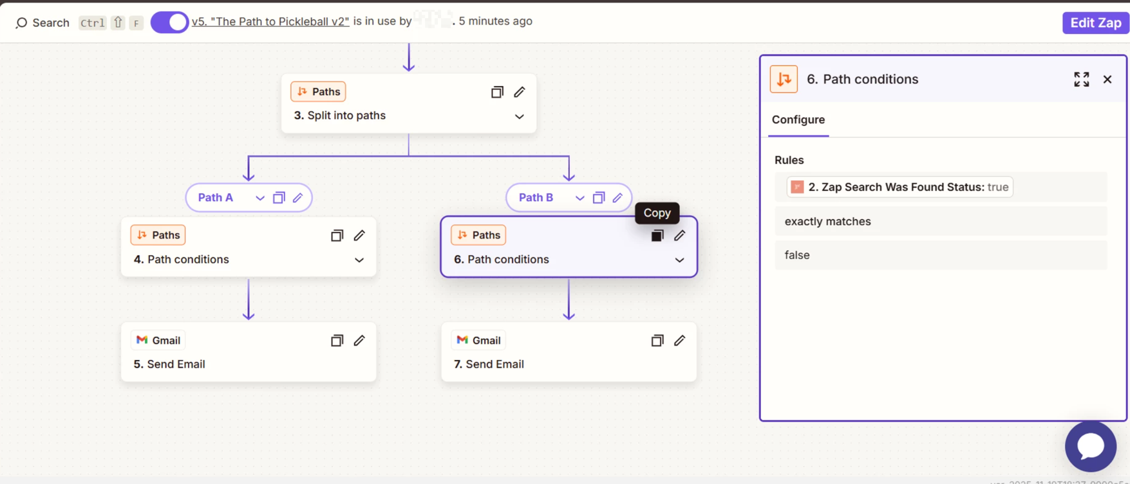Expand the Split into paths step chevron
This screenshot has width=1130, height=484.
pyautogui.click(x=519, y=117)
